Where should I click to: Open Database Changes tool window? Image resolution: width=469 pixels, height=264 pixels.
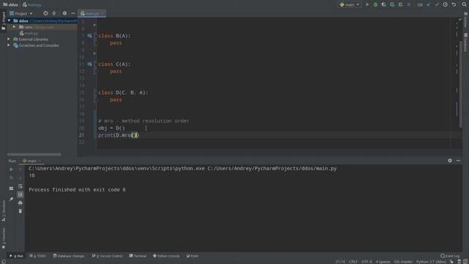[69, 256]
